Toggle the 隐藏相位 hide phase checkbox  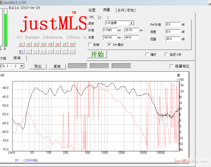coord(172,66)
